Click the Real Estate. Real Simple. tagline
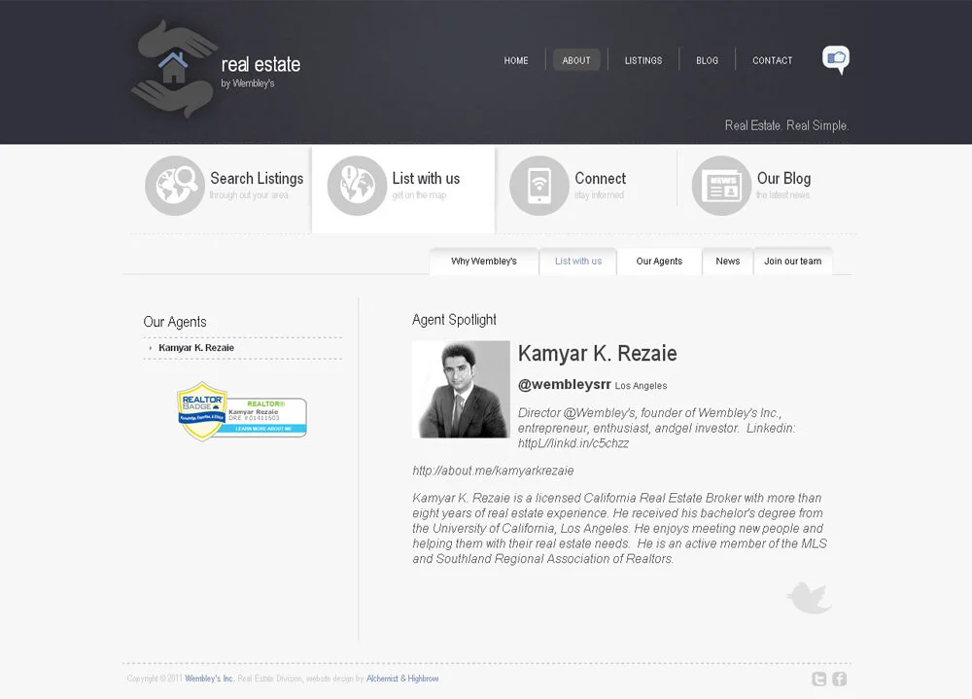The height and width of the screenshot is (699, 972). (786, 125)
